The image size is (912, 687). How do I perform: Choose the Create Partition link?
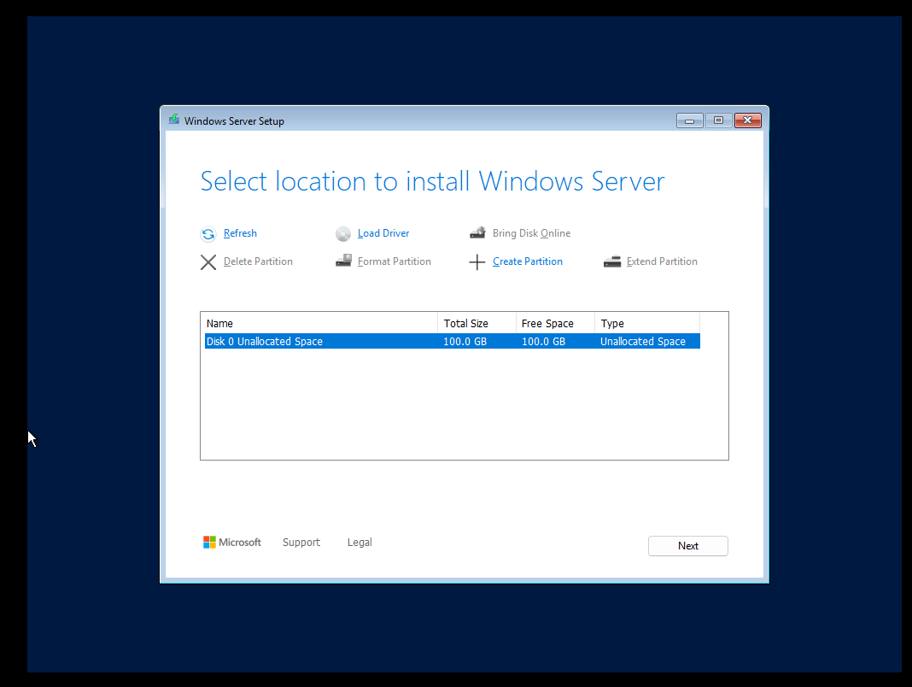[x=527, y=261]
